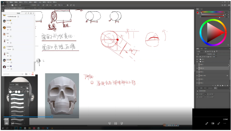Screen dimensions: 231x131
Task: Pause the video with the pause button
Action: (116, 123)
